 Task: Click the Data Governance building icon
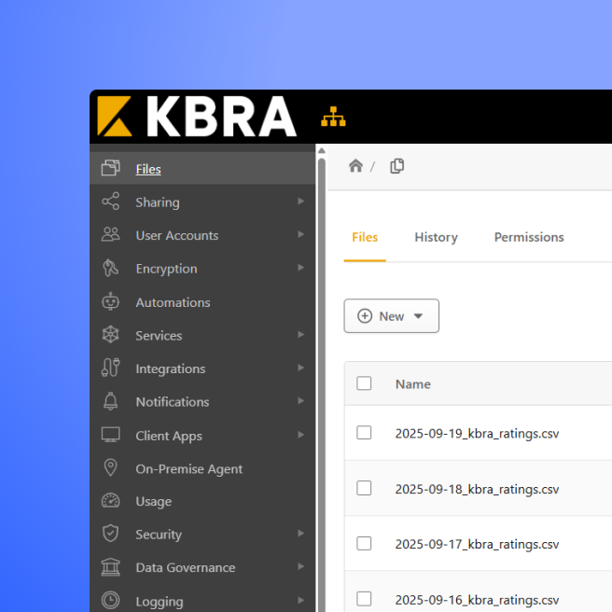(x=110, y=566)
